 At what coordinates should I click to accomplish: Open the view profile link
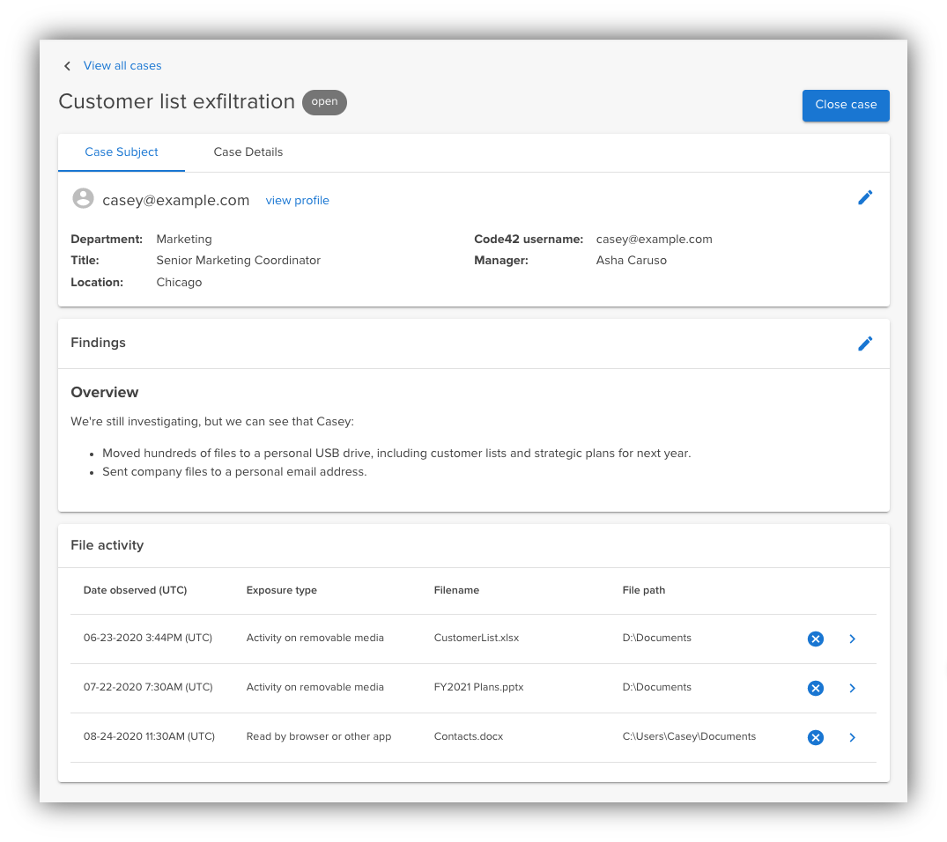tap(297, 201)
